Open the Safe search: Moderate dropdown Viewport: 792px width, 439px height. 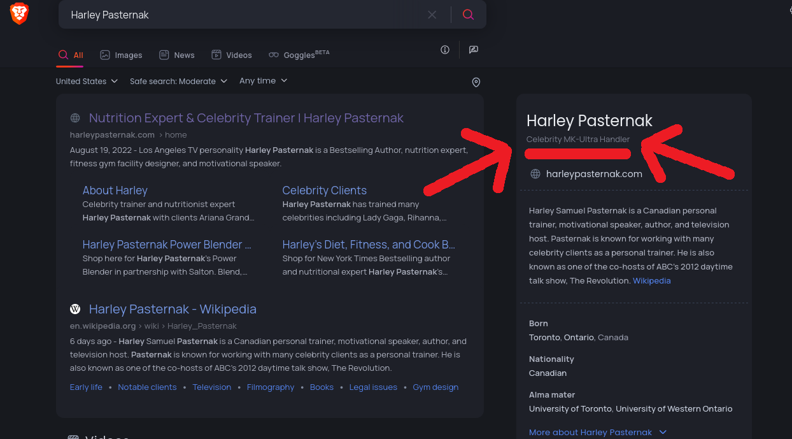[x=179, y=81]
